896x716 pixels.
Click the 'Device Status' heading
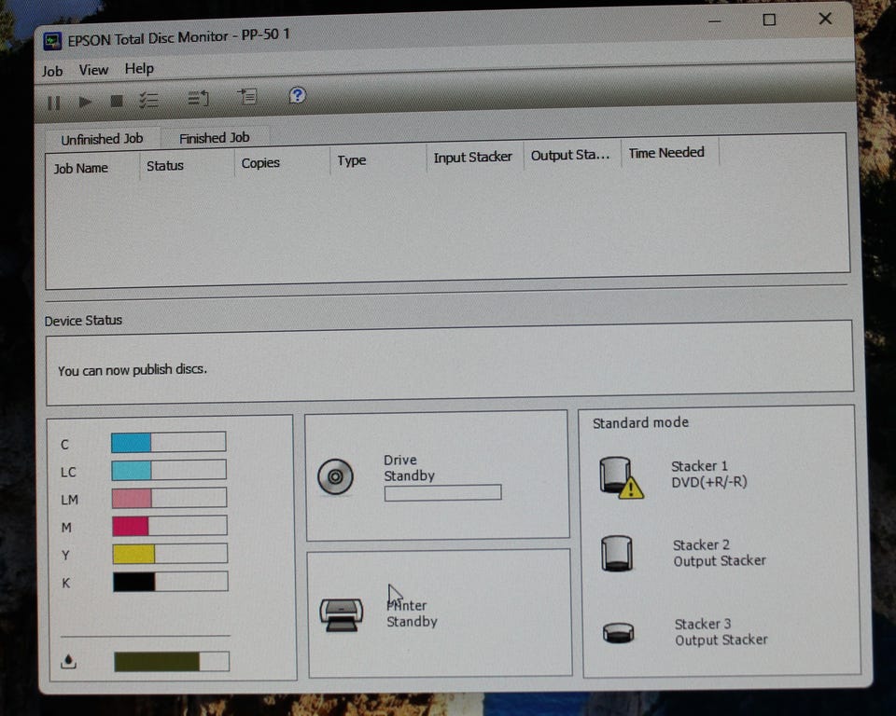(83, 321)
